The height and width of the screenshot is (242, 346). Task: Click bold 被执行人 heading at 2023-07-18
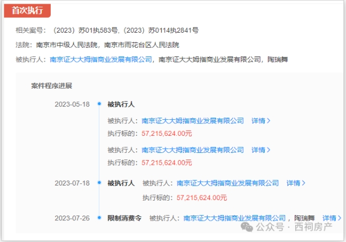(121, 183)
